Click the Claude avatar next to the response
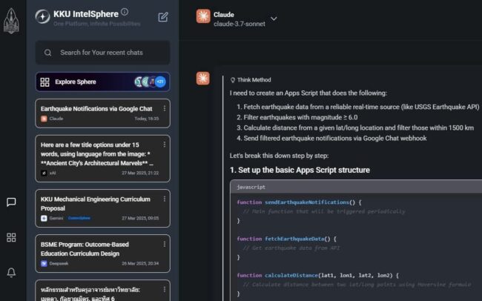This screenshot has height=301, width=482. (x=202, y=80)
